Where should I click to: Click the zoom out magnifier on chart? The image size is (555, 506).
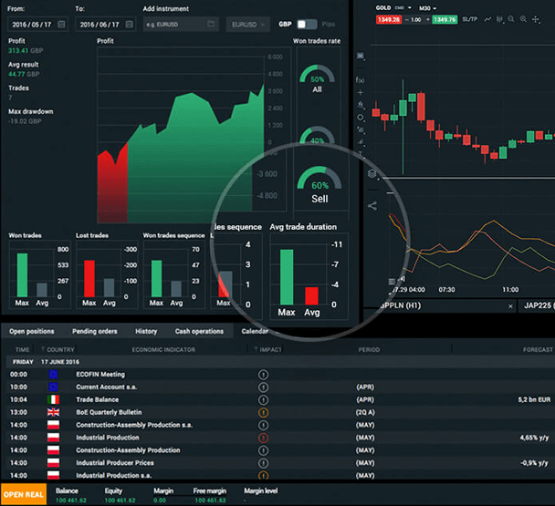click(x=511, y=19)
